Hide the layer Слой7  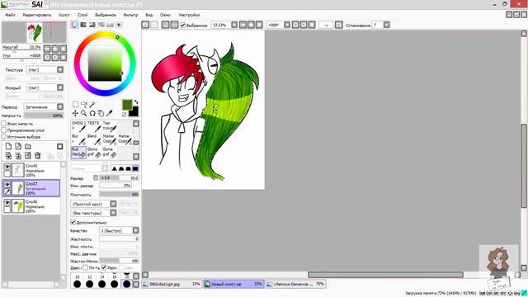(7, 185)
